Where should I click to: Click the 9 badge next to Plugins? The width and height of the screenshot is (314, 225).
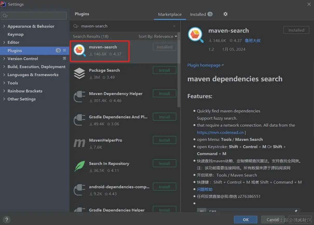(x=58, y=50)
